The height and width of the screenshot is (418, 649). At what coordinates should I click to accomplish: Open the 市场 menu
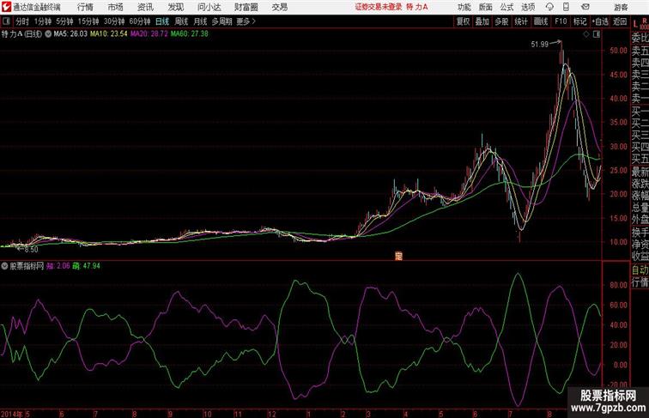tap(116, 7)
